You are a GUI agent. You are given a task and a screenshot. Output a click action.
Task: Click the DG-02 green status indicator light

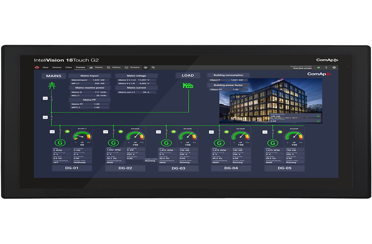[x=120, y=132]
